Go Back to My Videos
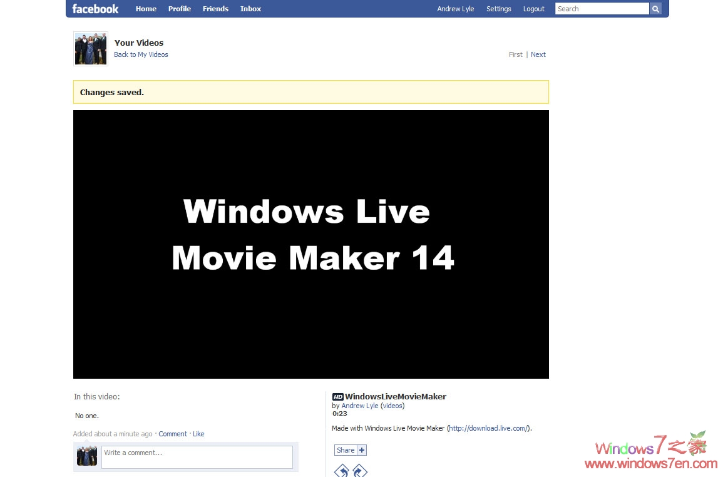Image resolution: width=723 pixels, height=477 pixels. 141,54
